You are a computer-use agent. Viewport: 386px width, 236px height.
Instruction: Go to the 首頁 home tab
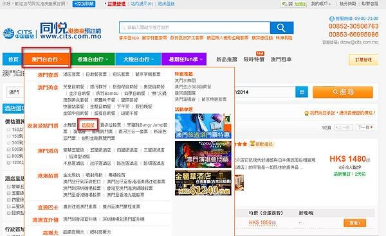[x=13, y=60]
